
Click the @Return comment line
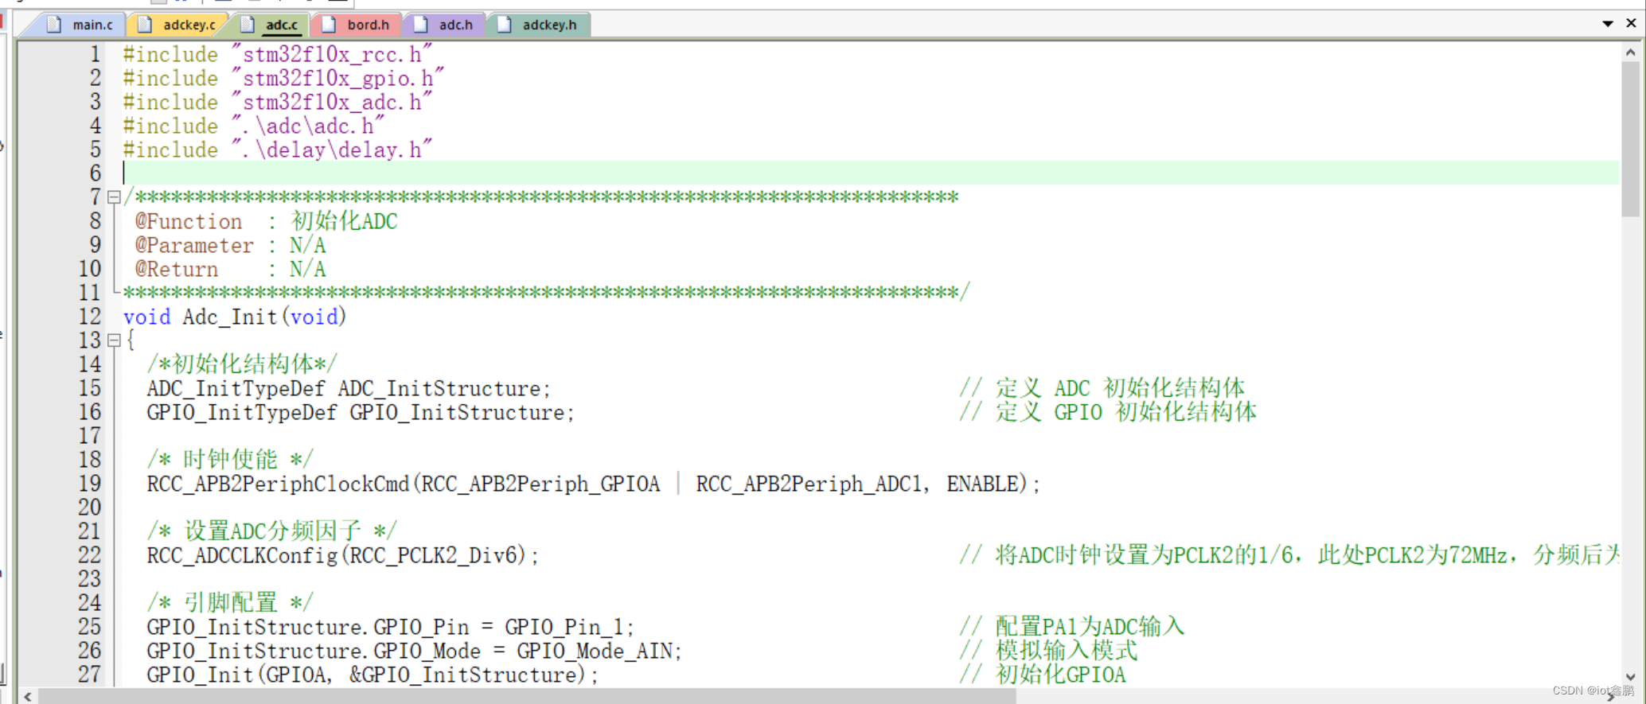(230, 269)
